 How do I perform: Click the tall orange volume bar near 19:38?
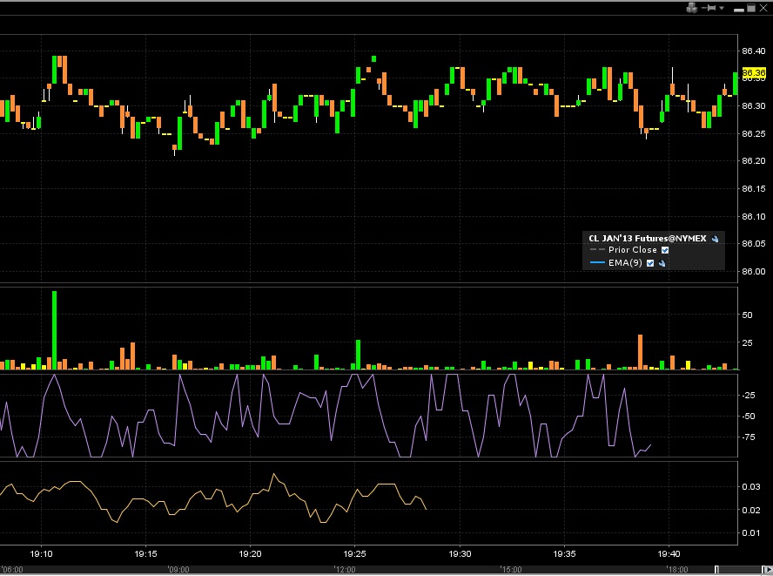pyautogui.click(x=640, y=352)
